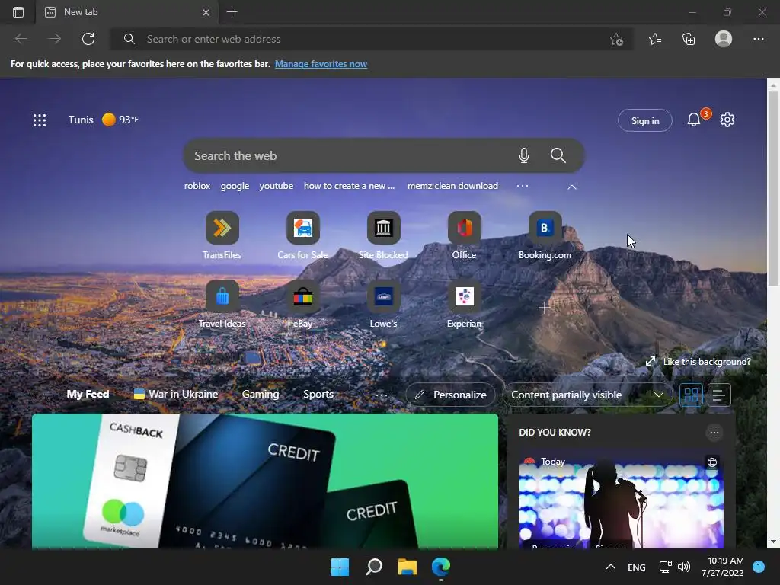Click the page vertical scrollbar thumb
The width and height of the screenshot is (780, 585).
tap(773, 190)
